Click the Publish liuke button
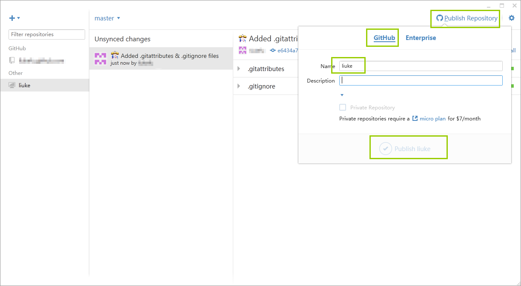The height and width of the screenshot is (286, 521). coord(405,149)
